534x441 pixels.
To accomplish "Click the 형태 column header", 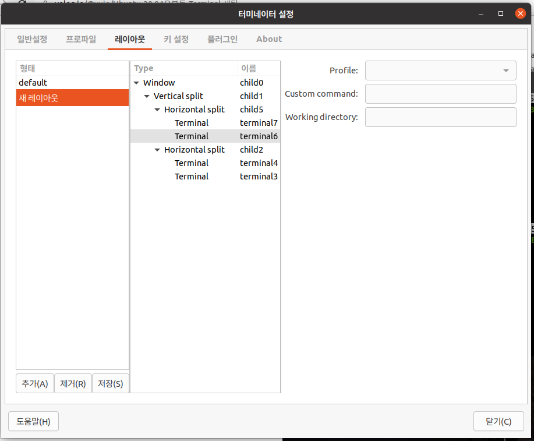I will (x=73, y=69).
